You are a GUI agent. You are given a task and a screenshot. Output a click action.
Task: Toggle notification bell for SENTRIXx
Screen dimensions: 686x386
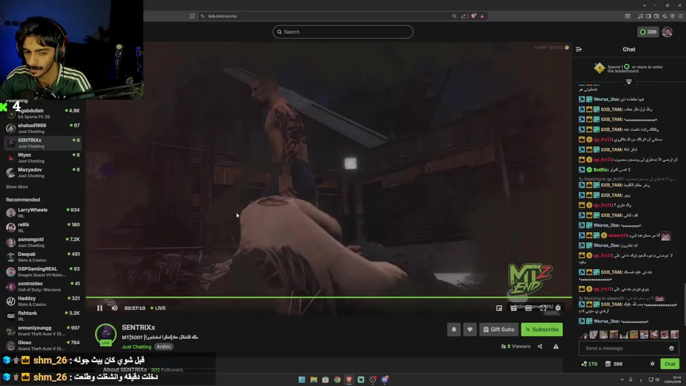(454, 329)
